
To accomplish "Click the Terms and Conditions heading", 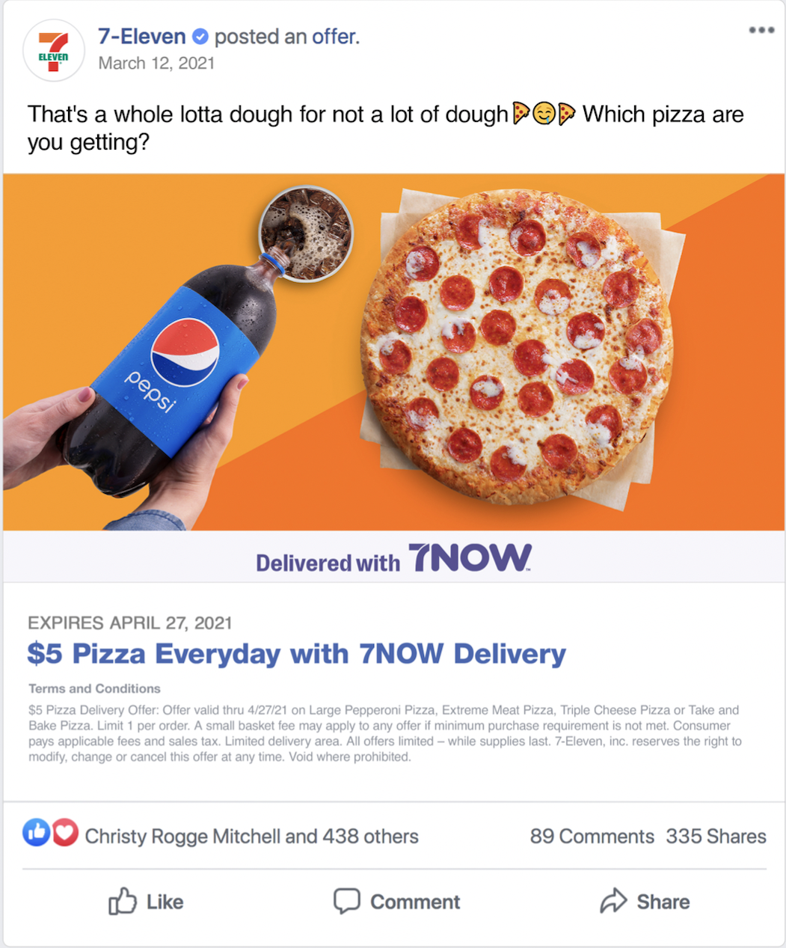I will coord(94,688).
